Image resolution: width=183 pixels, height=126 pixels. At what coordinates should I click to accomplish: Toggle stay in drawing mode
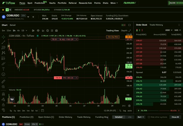(3, 99)
